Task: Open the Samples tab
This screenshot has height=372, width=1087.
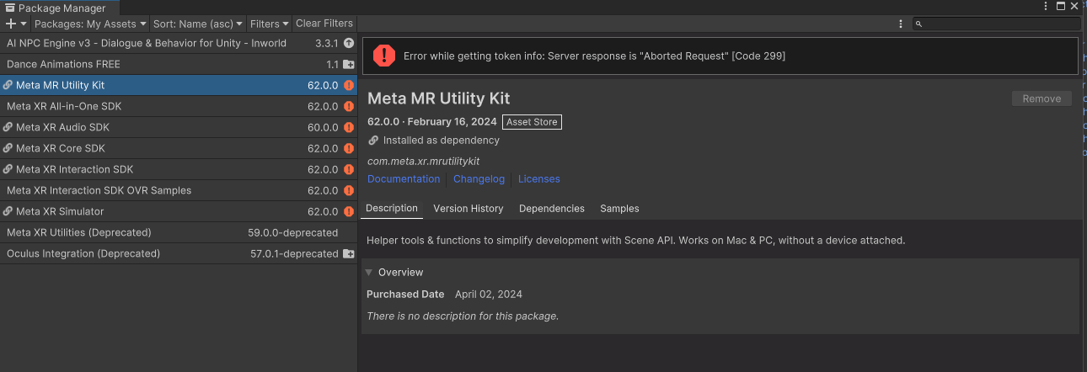Action: pos(619,209)
